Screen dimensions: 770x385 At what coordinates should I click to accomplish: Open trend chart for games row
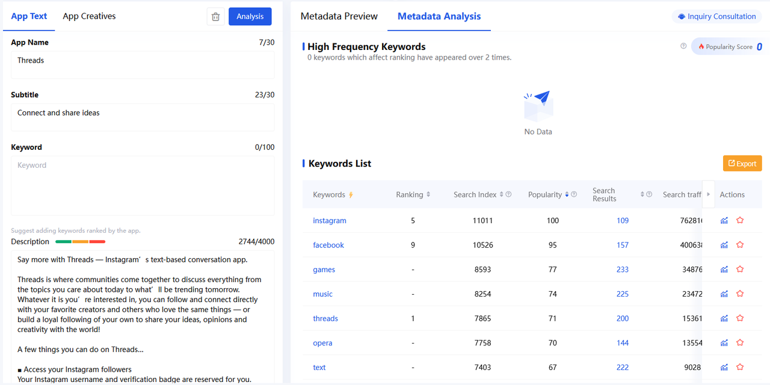[724, 269]
